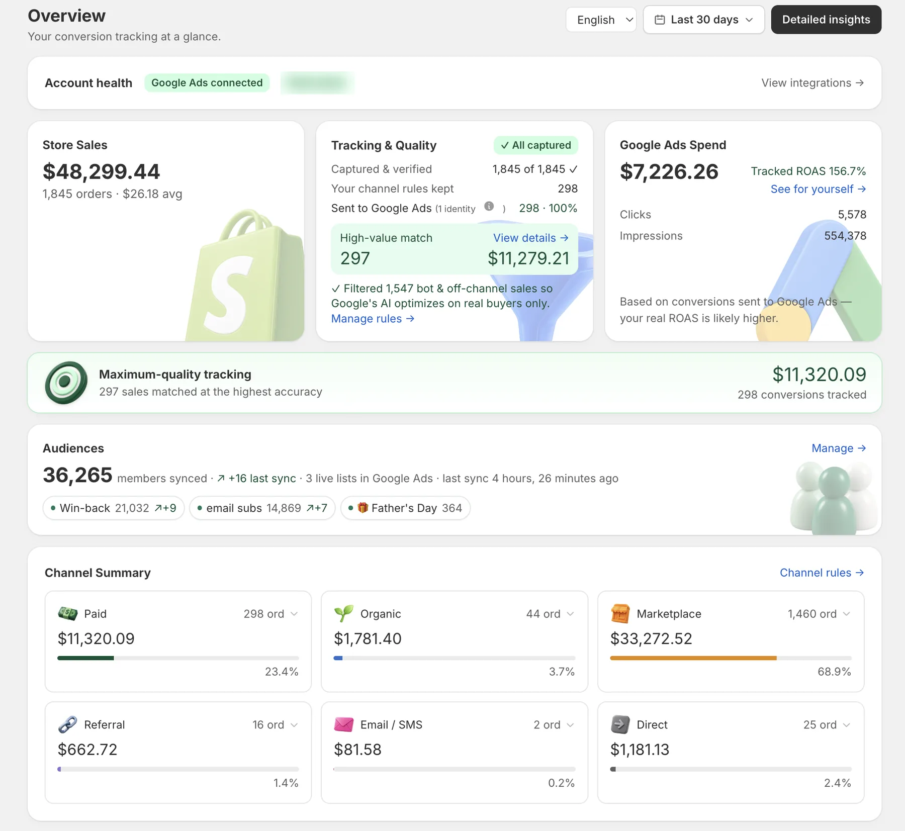Select the email subs audience chip
Screen dimensions: 905x831
click(262, 508)
